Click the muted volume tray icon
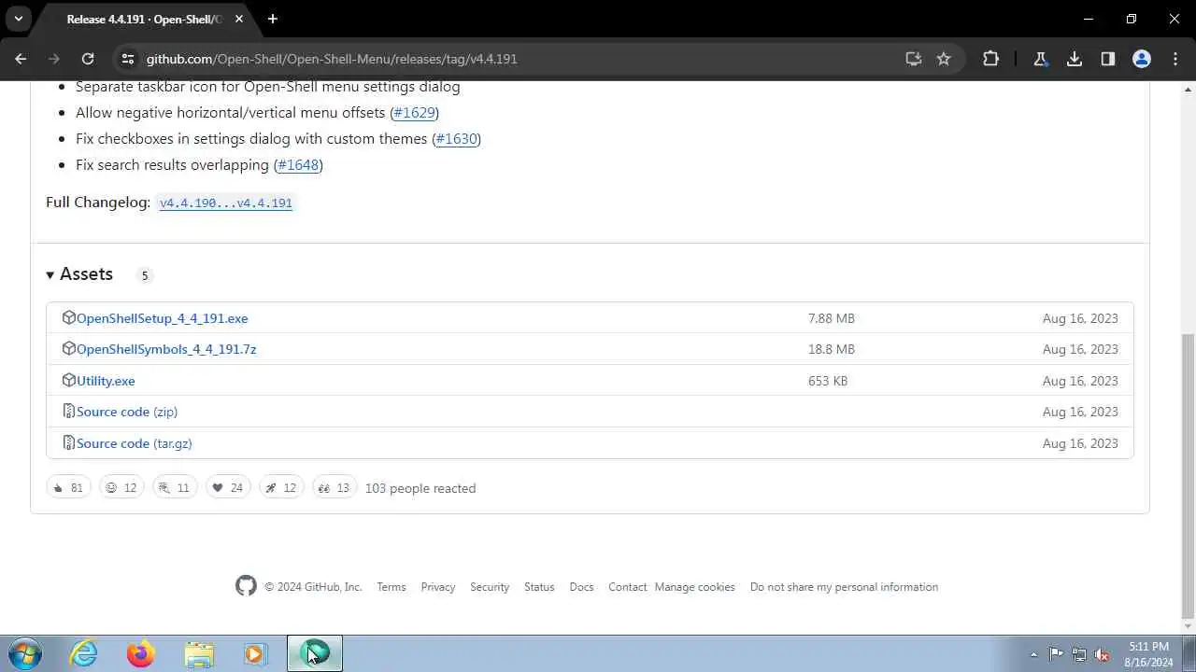 coord(1103,654)
